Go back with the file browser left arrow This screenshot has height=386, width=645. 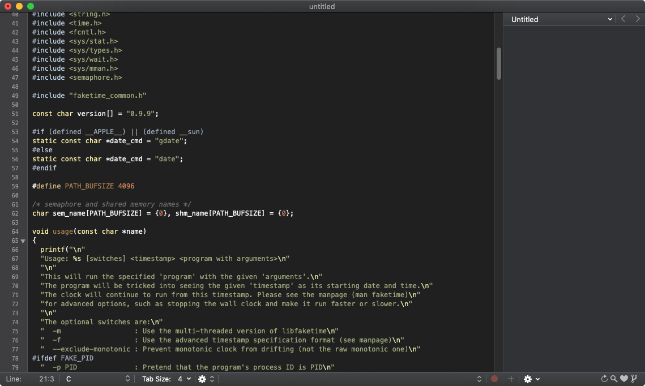[623, 19]
